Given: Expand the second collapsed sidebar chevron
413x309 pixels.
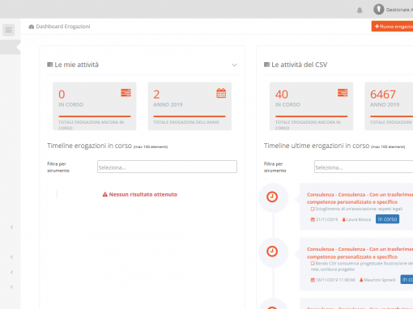Looking at the screenshot, I should 11,257.
